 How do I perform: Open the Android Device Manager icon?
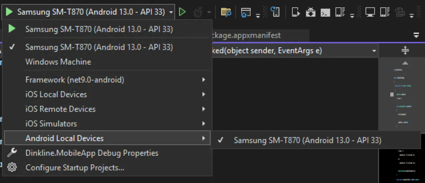340,12
